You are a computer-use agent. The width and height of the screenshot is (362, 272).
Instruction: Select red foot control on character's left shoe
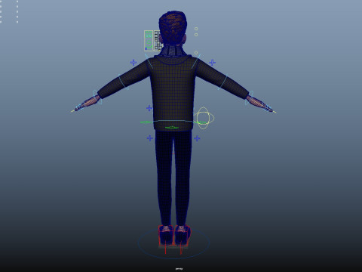166,236
